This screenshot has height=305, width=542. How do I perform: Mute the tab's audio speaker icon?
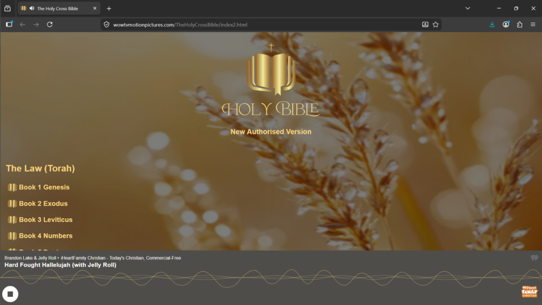pyautogui.click(x=32, y=8)
